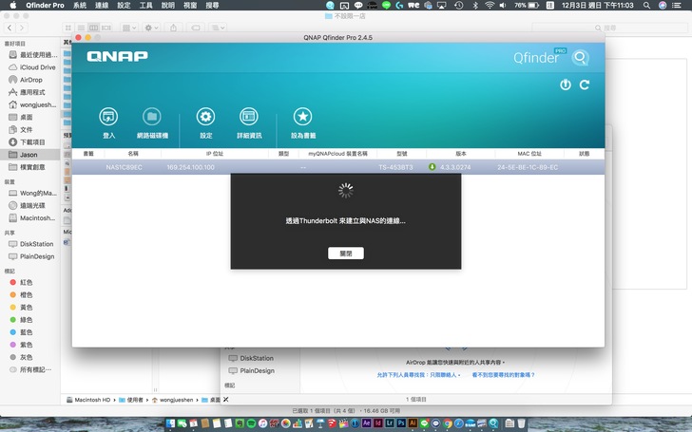Image resolution: width=692 pixels, height=432 pixels.
Task: Open the Finder action gear dropdown
Action: point(151,28)
